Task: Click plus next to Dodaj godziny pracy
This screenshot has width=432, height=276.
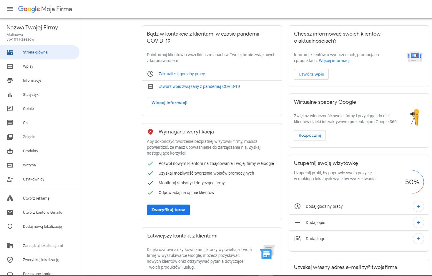Action: tap(418, 206)
